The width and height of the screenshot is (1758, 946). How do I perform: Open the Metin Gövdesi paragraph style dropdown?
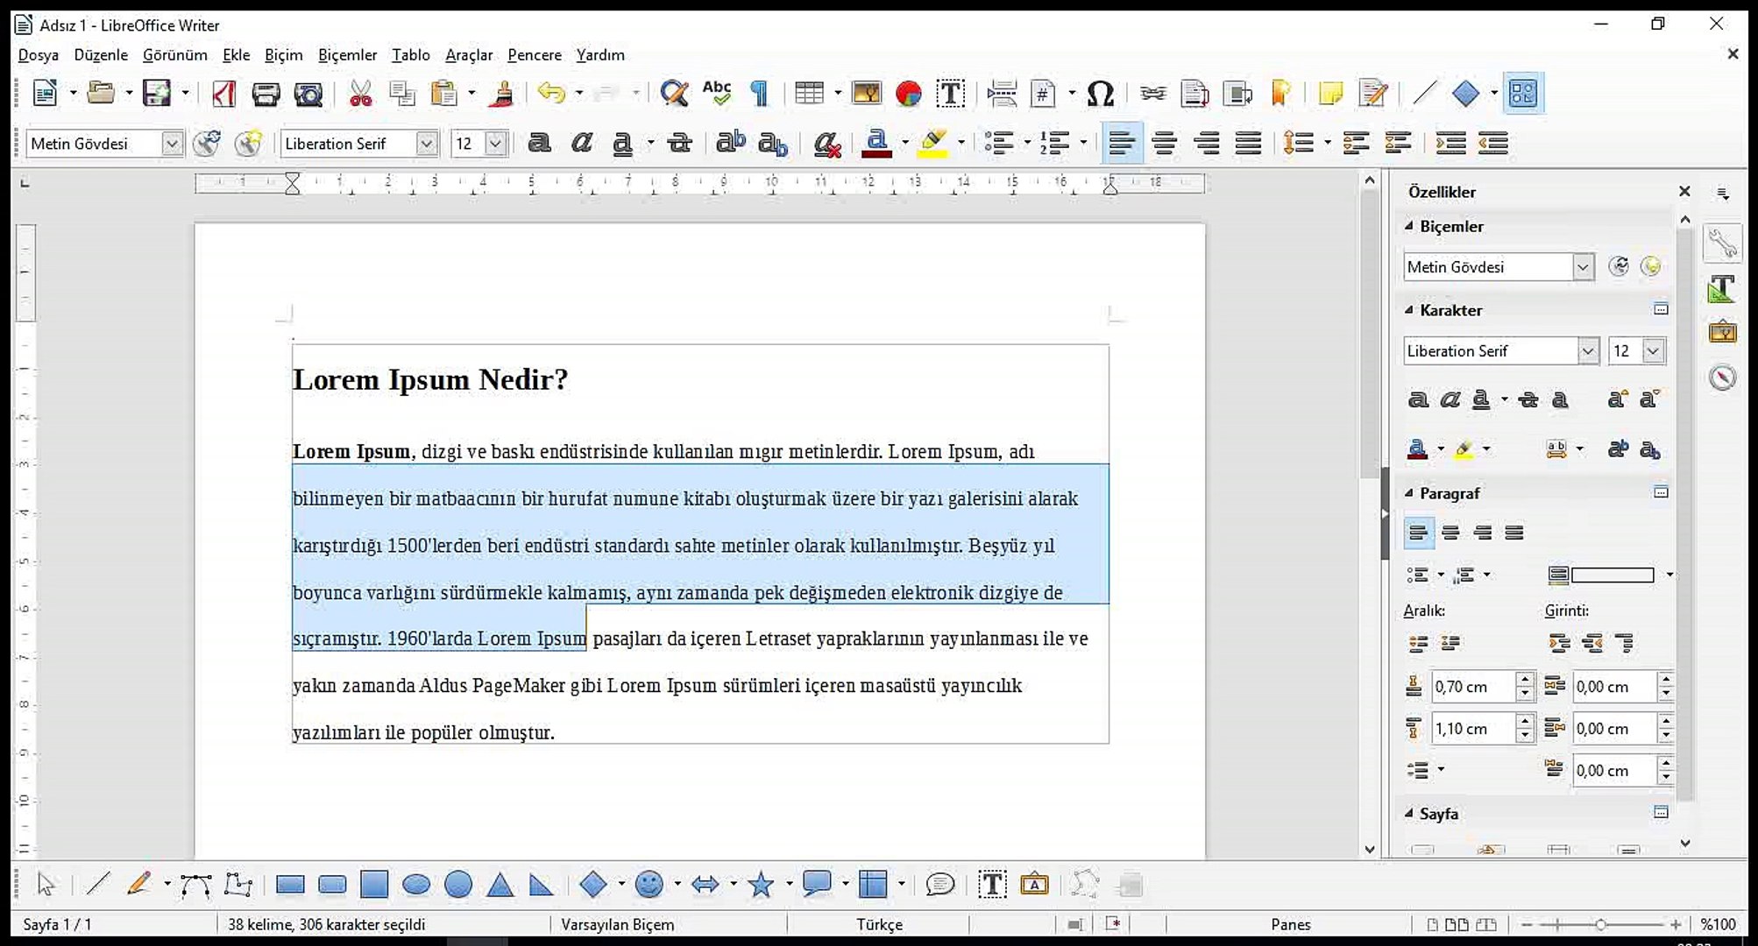click(x=172, y=144)
